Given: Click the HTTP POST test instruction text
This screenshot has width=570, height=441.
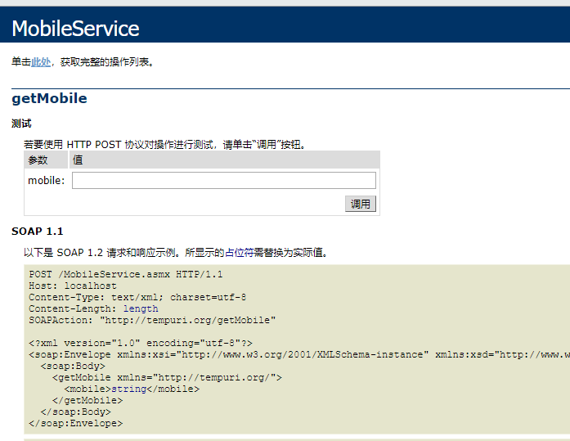Looking at the screenshot, I should click(165, 144).
